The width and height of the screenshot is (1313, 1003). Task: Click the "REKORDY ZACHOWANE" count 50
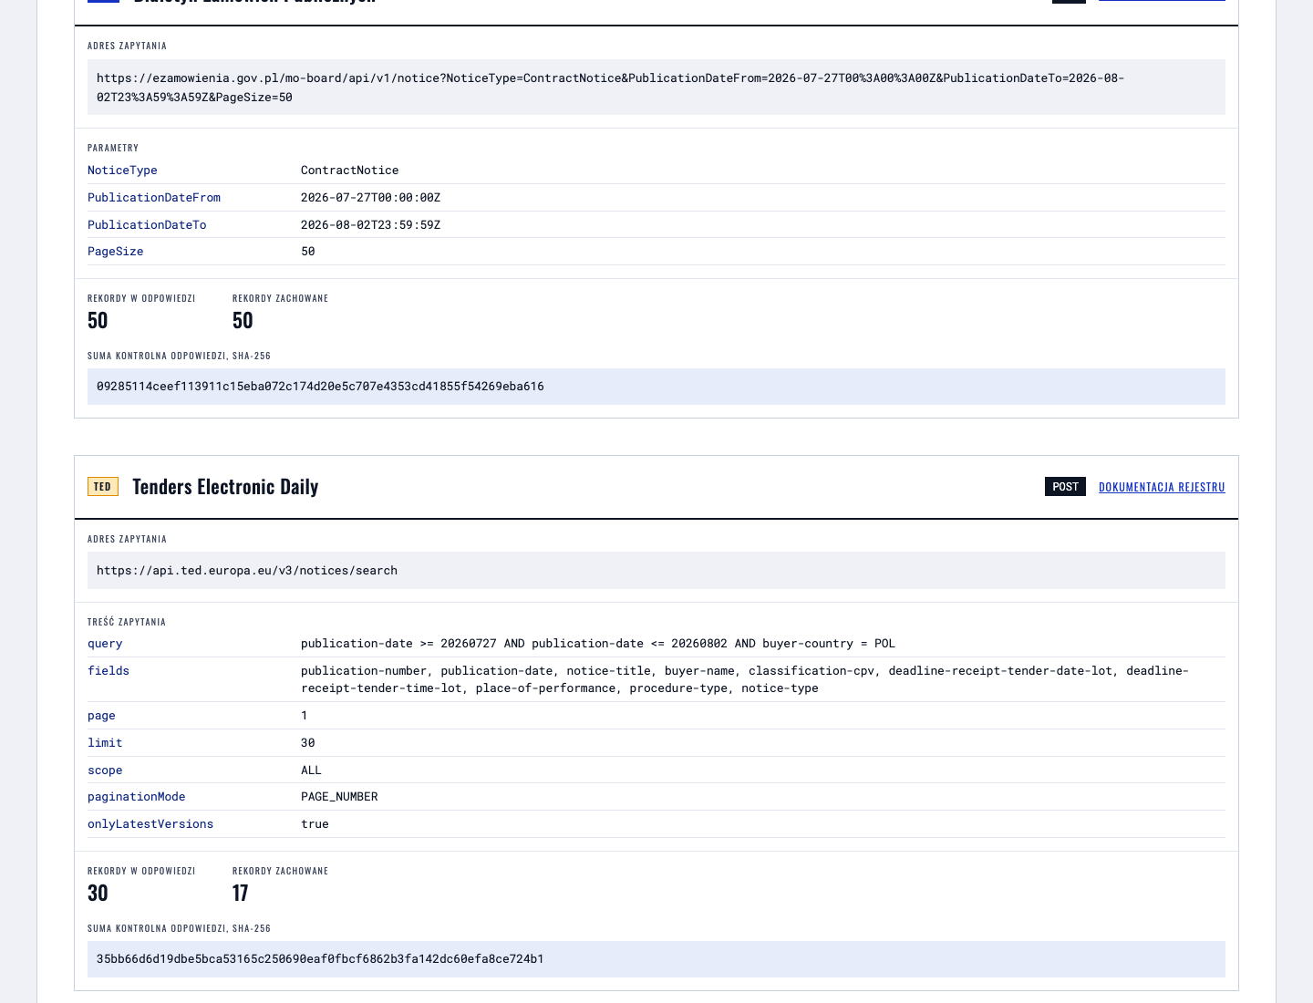click(243, 321)
